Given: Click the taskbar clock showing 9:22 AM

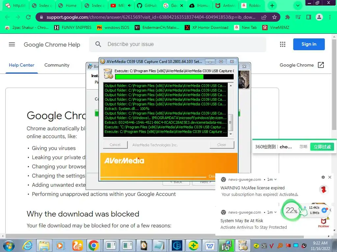Looking at the screenshot, I should [320, 246].
